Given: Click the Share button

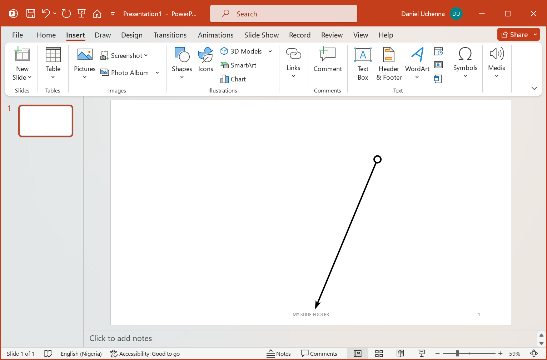Looking at the screenshot, I should [x=514, y=35].
